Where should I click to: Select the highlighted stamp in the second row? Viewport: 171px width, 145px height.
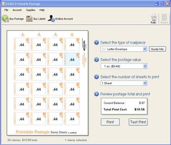(72, 59)
